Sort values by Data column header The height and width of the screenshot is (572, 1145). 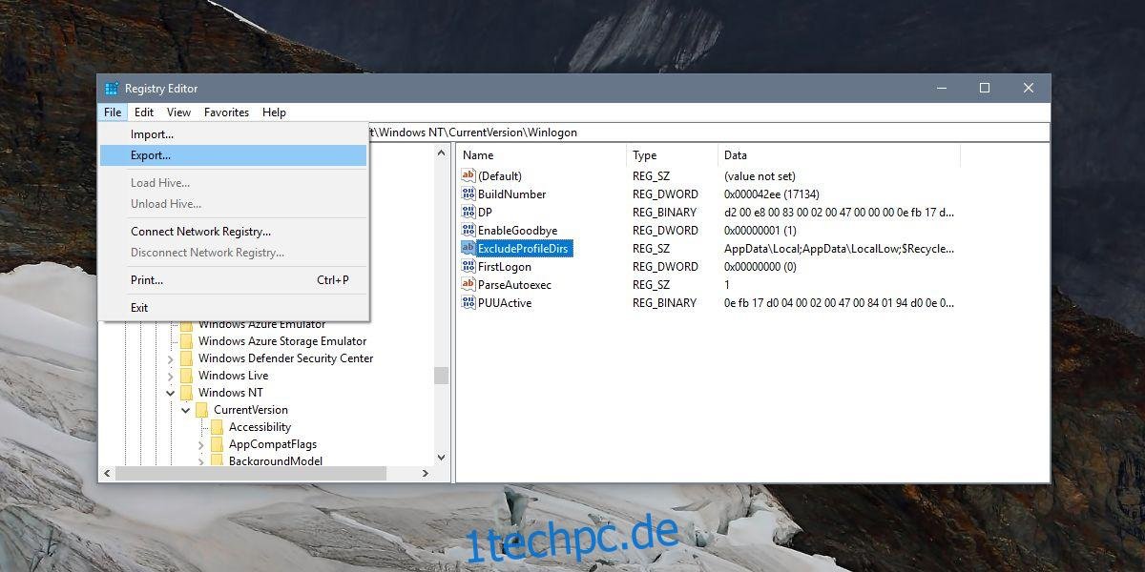click(839, 155)
